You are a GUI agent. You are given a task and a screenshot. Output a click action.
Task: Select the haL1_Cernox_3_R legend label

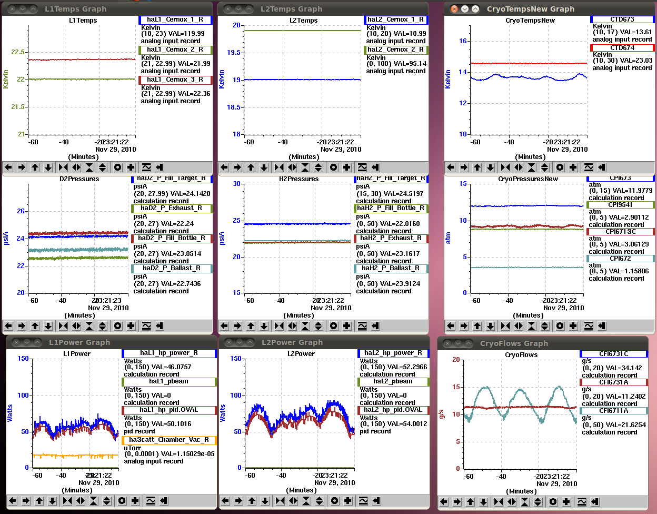(175, 80)
